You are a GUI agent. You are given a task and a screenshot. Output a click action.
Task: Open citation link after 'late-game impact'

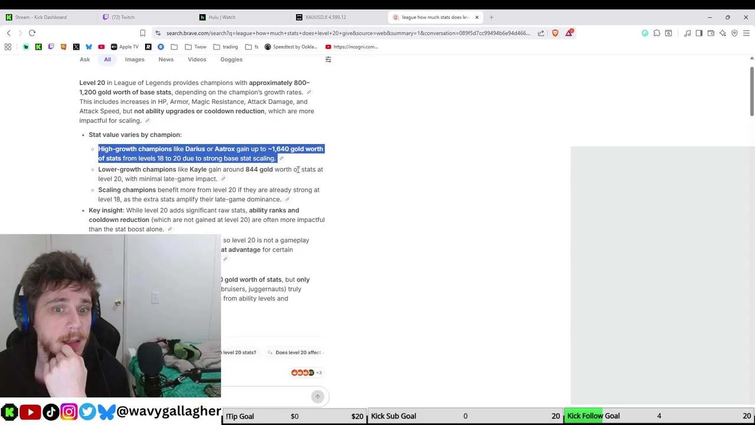pos(223,179)
